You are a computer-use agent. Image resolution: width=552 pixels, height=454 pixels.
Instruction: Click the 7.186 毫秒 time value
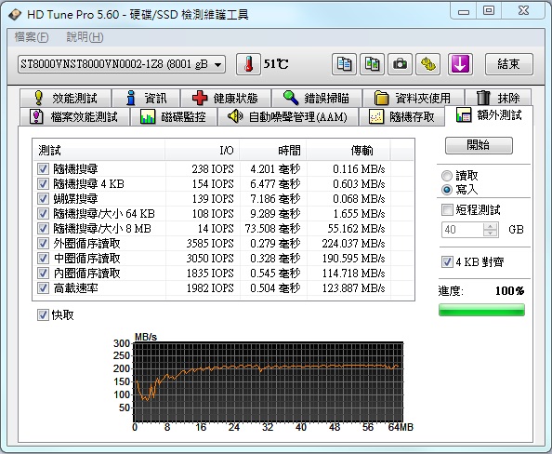[275, 199]
